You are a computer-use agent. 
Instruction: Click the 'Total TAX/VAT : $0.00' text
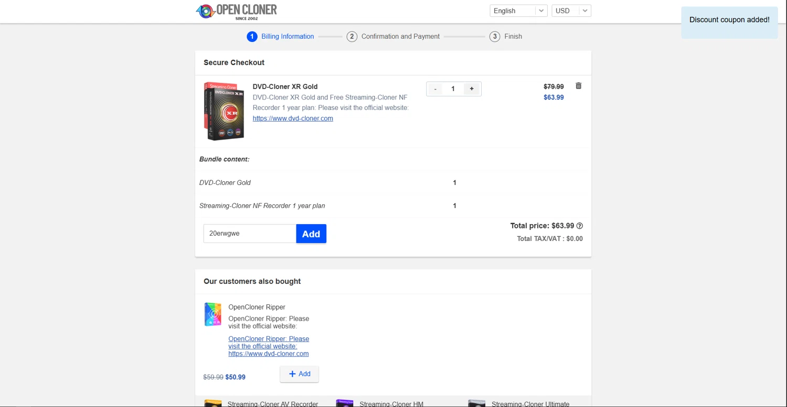click(550, 239)
